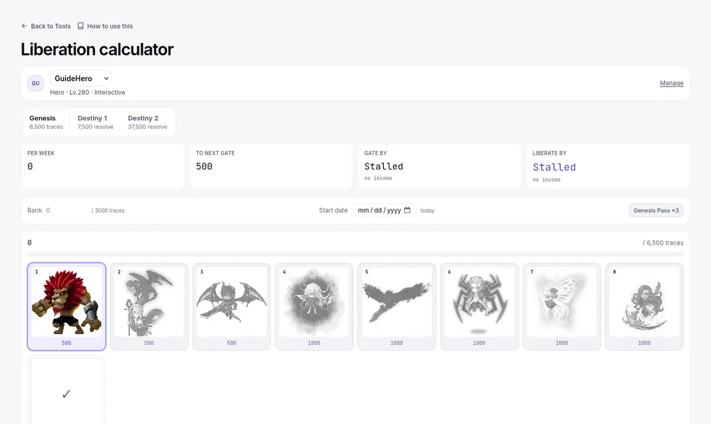Image resolution: width=711 pixels, height=424 pixels.
Task: Select boss card 8 scythe boss
Action: tap(644, 307)
